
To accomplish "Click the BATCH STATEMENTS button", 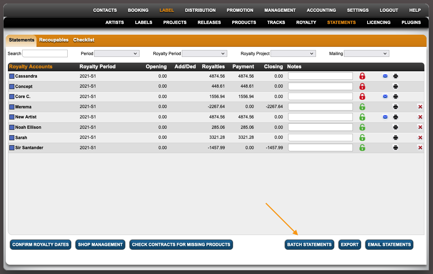I will pyautogui.click(x=309, y=245).
